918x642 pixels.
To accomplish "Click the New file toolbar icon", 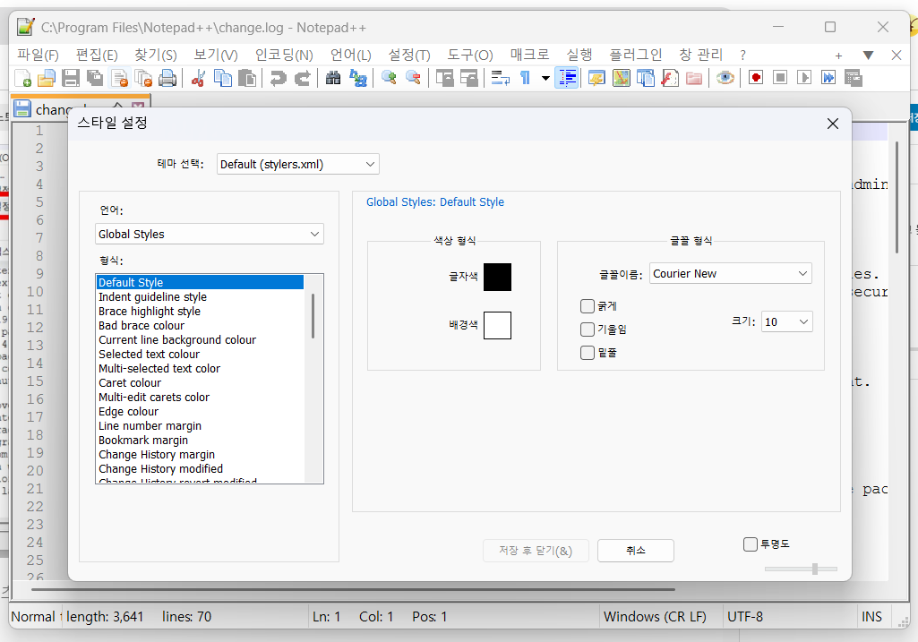I will tap(23, 78).
